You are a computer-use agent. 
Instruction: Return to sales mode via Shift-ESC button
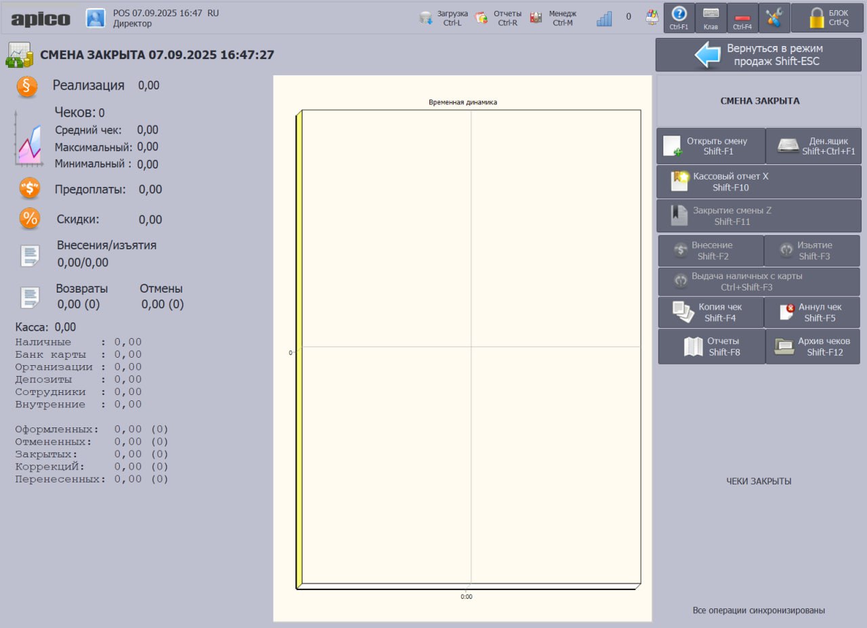[758, 55]
